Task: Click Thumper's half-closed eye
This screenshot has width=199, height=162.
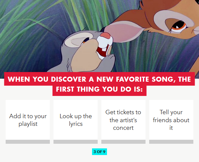Action: (85, 40)
